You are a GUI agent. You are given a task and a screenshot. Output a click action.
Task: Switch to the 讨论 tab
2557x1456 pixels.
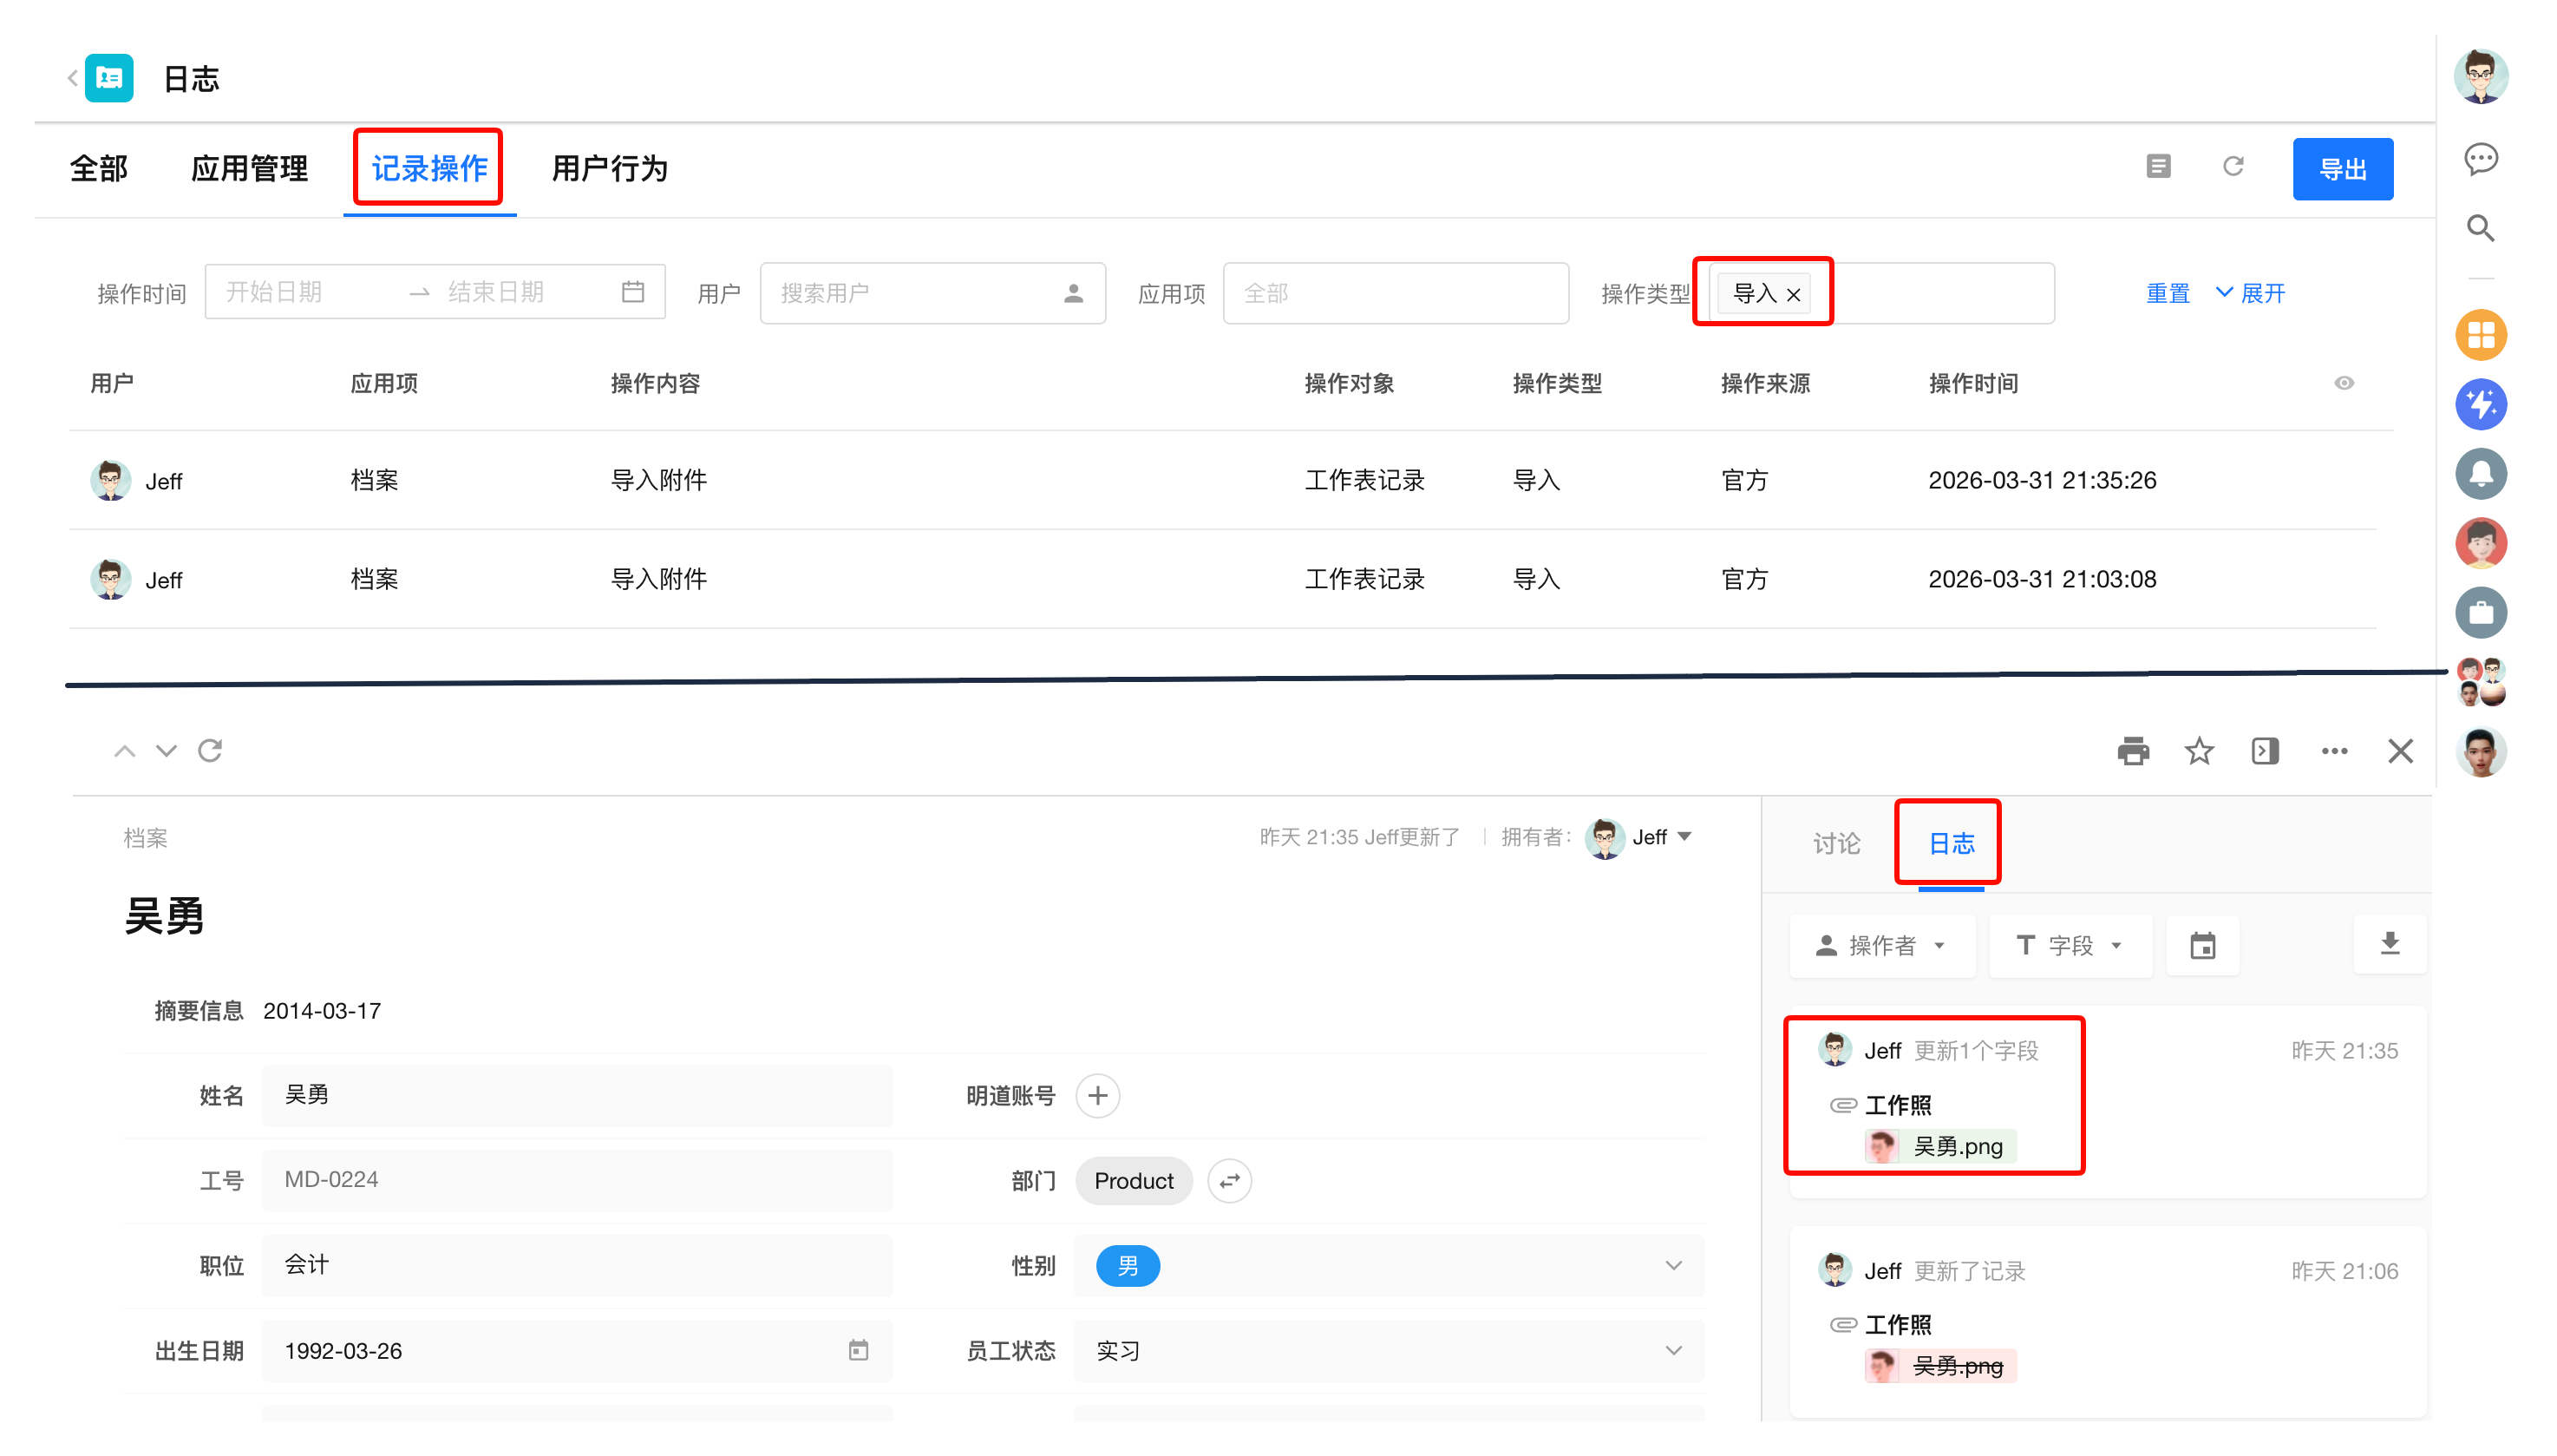(1836, 844)
